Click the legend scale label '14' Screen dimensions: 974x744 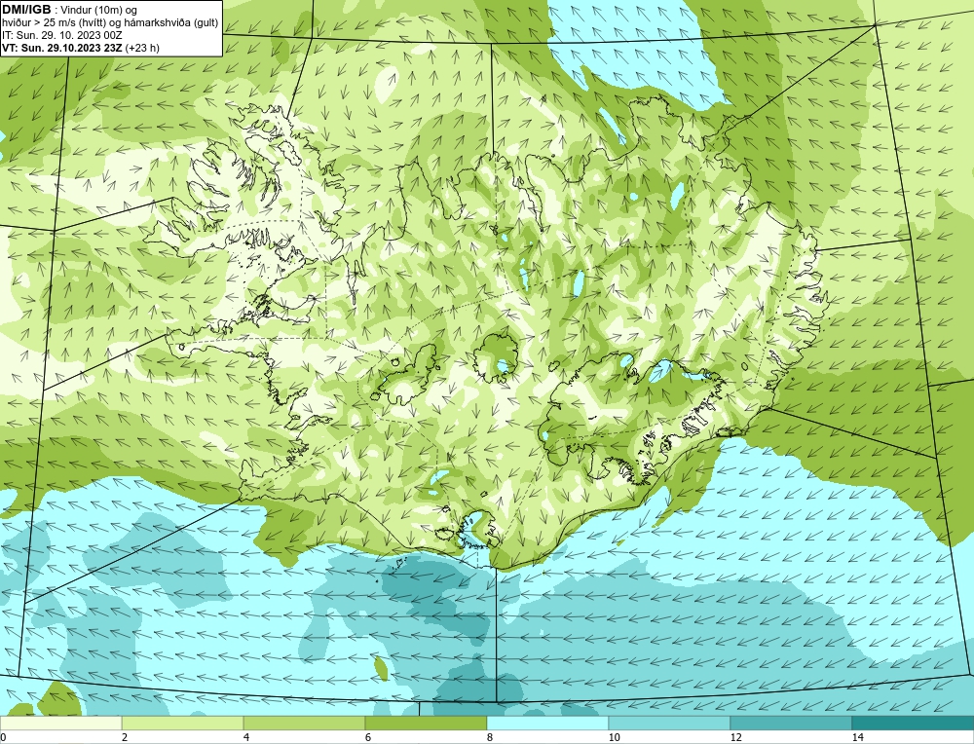coord(858,738)
